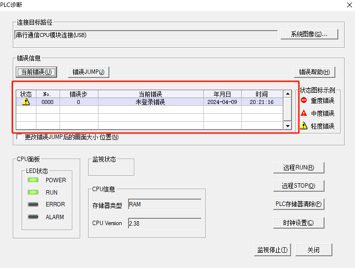Click the green POWER LED indicator
Screen dimensions: 355x268
[x=33, y=180]
